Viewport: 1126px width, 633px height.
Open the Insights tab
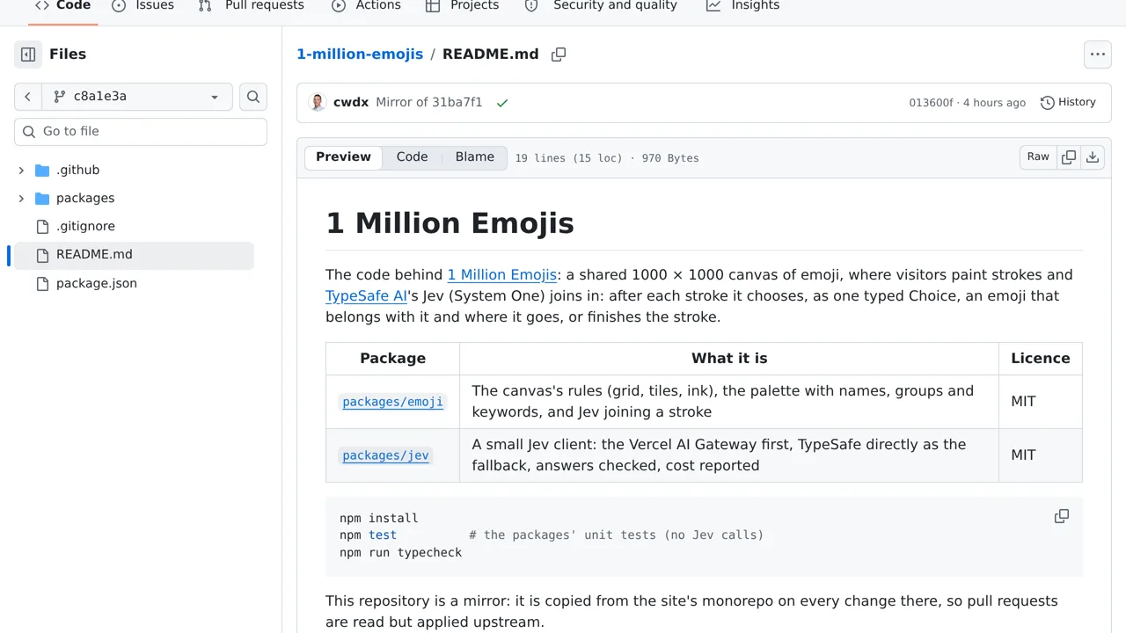click(743, 6)
